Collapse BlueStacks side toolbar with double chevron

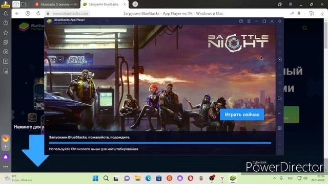click(x=280, y=21)
